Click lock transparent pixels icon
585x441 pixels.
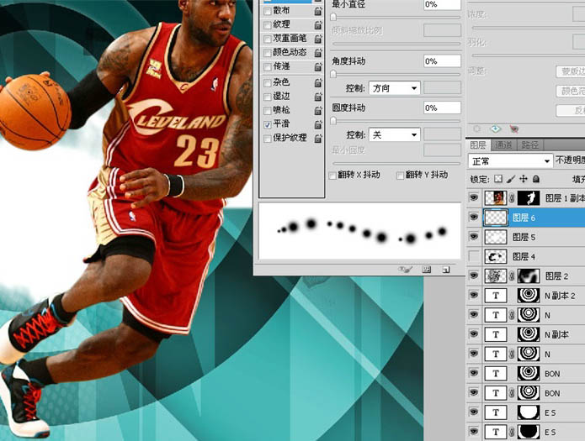498,179
